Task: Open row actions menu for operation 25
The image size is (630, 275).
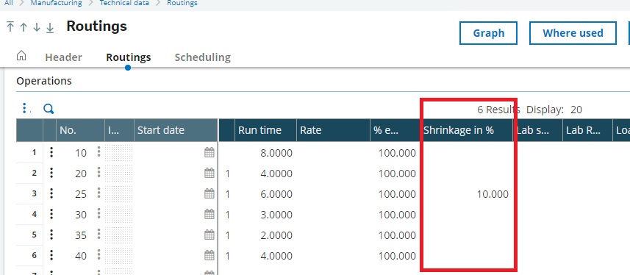Action: (51, 193)
